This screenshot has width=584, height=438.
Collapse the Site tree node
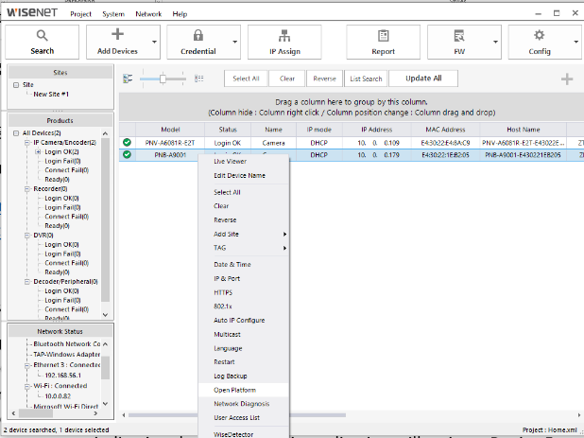tap(16, 85)
